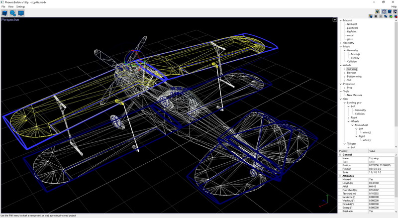The height and width of the screenshot is (218, 398).
Task: Click the gear settings icon in left toolbar
Action: point(13,13)
